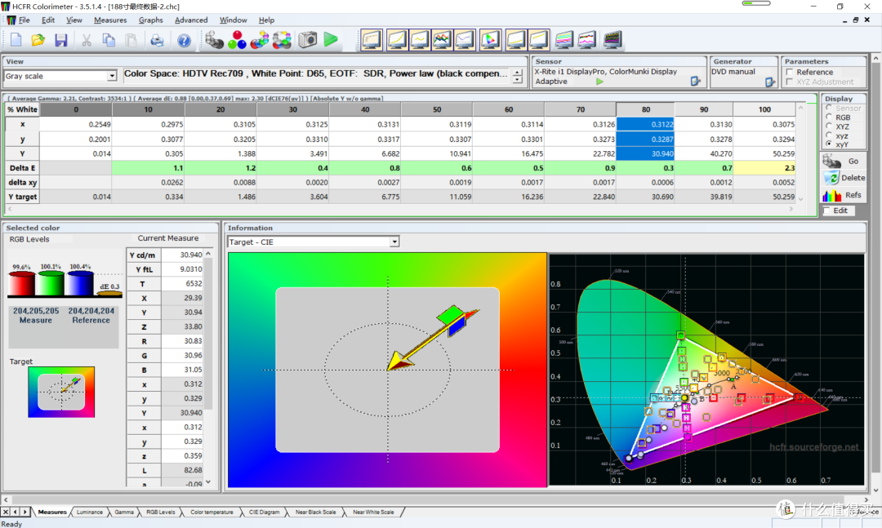Viewport: 882px width, 528px height.
Task: Enable the Reference checkbox in Parameters
Action: 790,72
